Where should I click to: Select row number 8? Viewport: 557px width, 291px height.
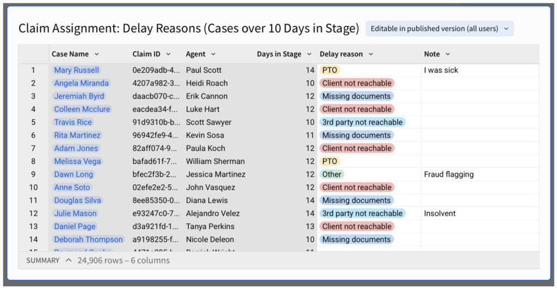point(33,161)
